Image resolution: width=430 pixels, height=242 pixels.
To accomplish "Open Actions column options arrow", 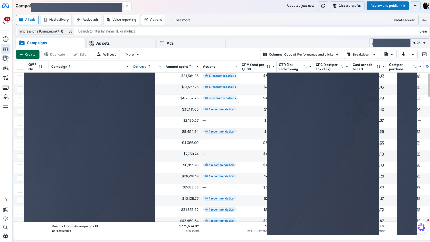I will point(236,66).
